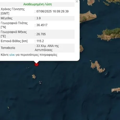Click the large green forested island near the map's right edge
The image size is (120, 120).
click(x=109, y=34)
